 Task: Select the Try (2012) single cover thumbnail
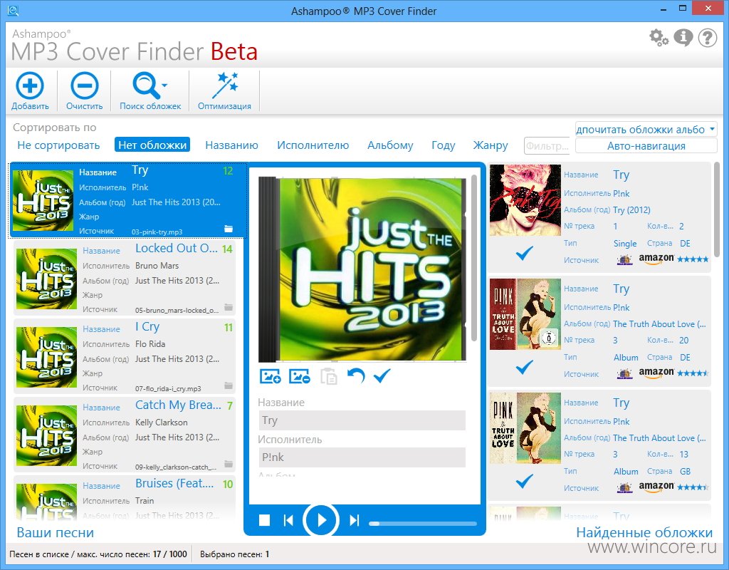click(525, 200)
